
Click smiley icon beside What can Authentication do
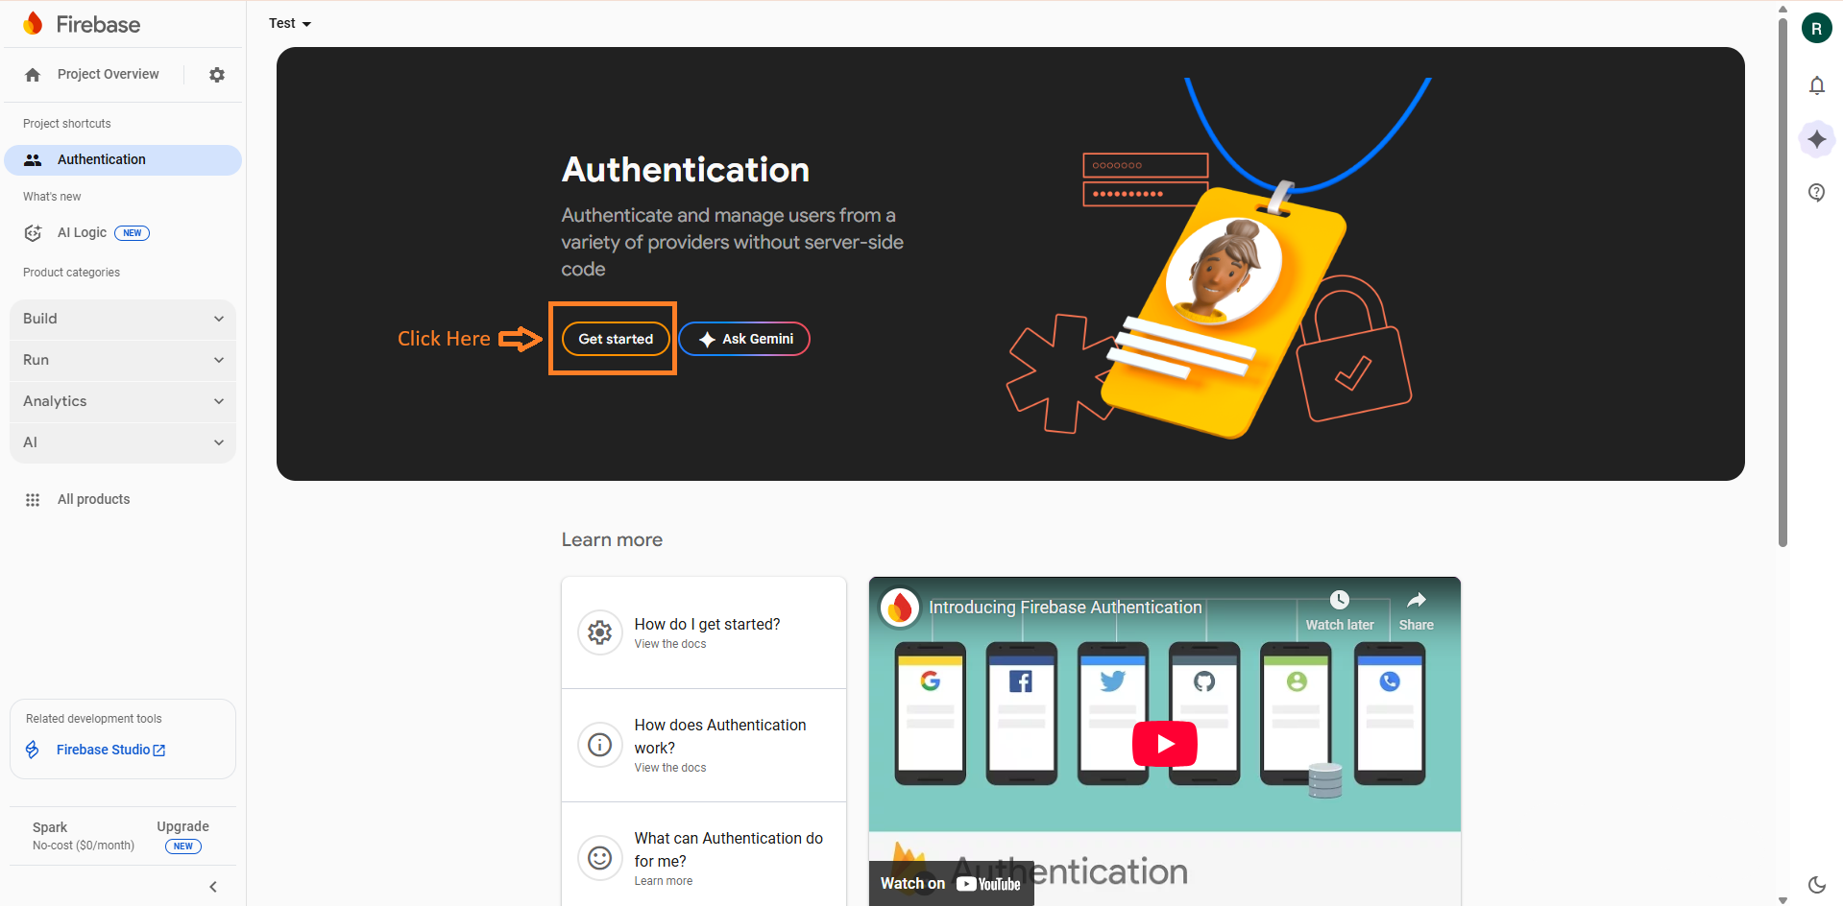tap(600, 858)
